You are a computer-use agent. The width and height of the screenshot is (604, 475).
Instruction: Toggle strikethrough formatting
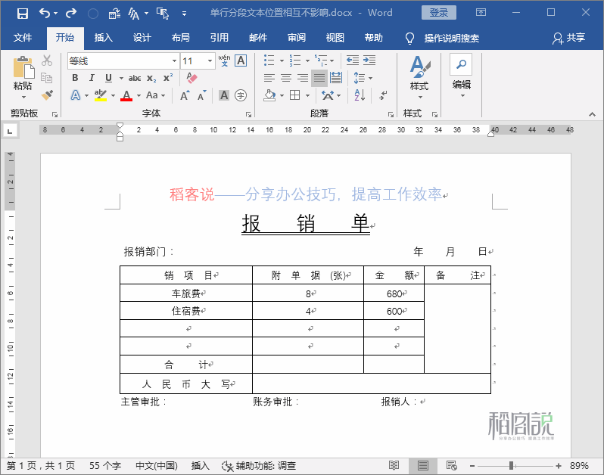135,78
